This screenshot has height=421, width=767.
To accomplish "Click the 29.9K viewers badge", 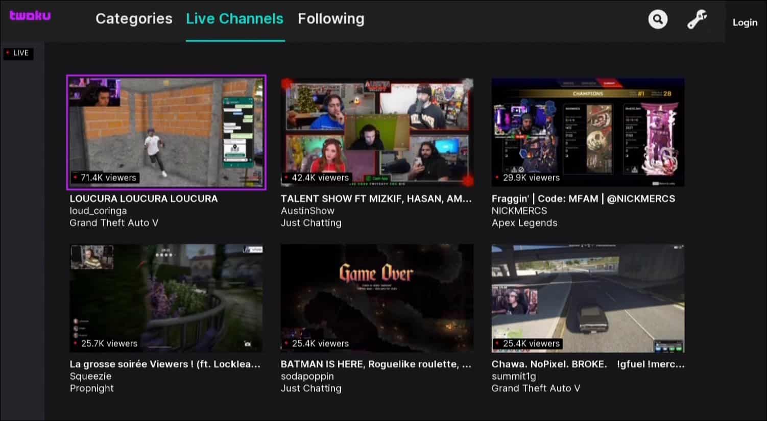I will (x=528, y=178).
